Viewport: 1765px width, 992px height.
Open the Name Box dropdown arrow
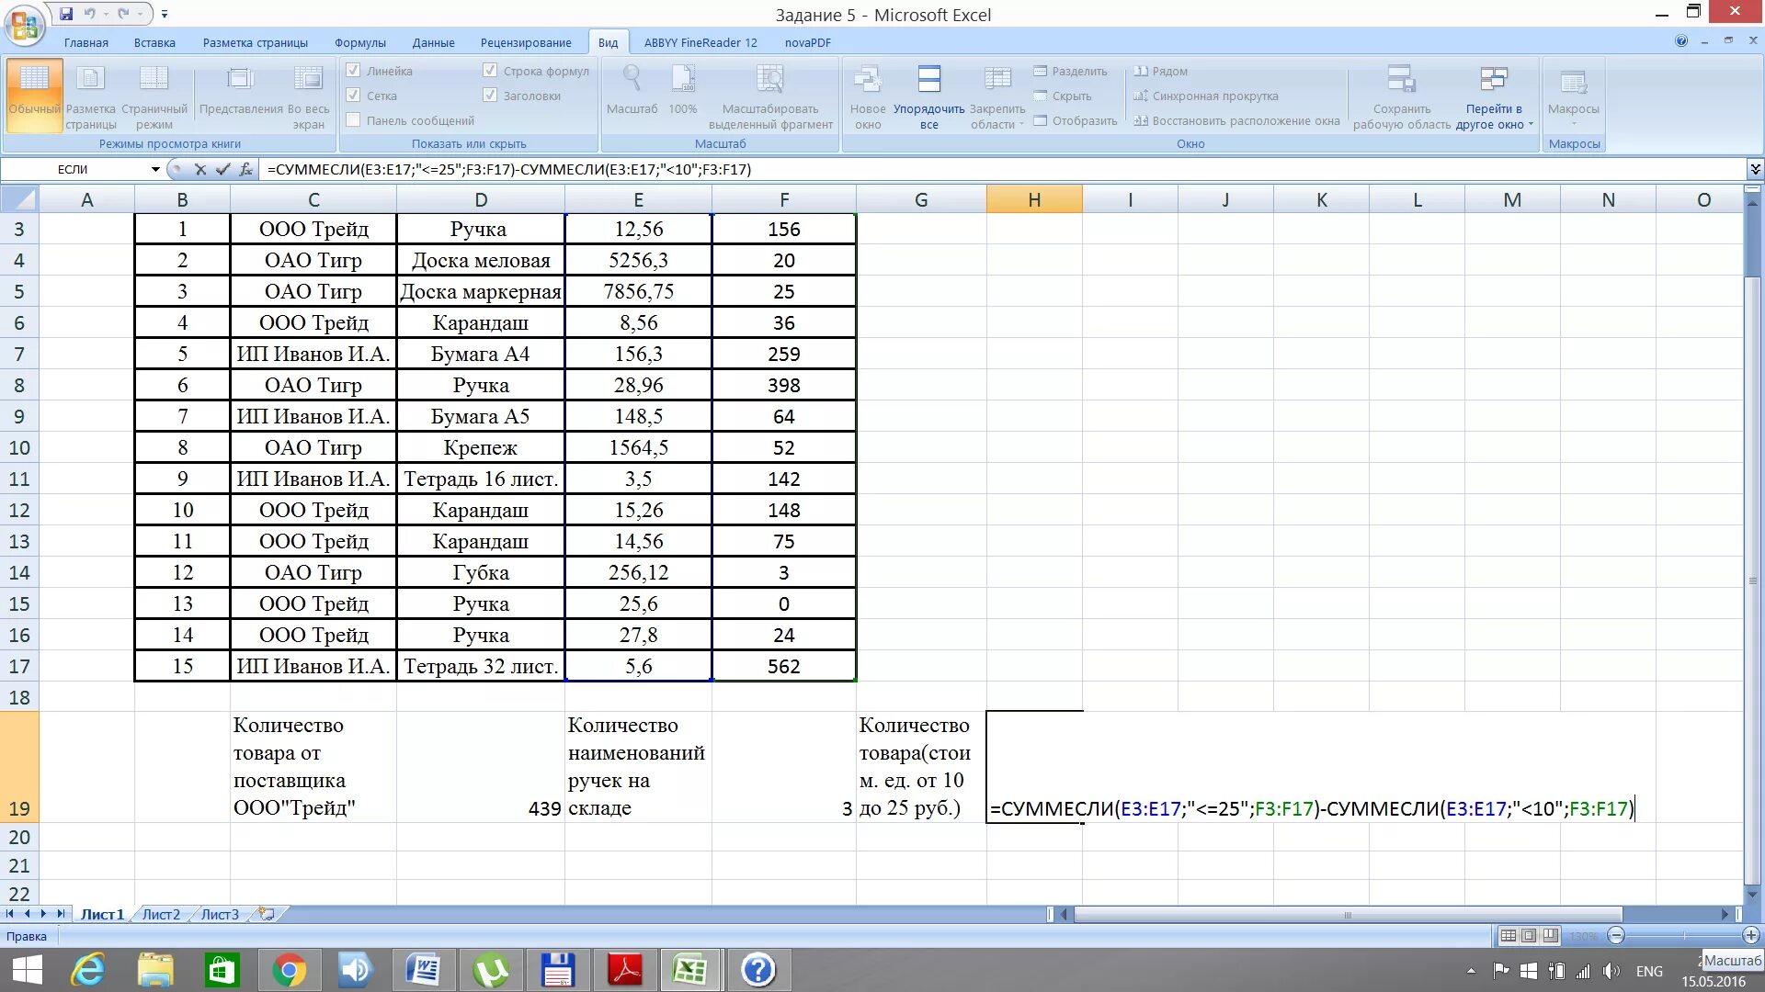pos(155,169)
